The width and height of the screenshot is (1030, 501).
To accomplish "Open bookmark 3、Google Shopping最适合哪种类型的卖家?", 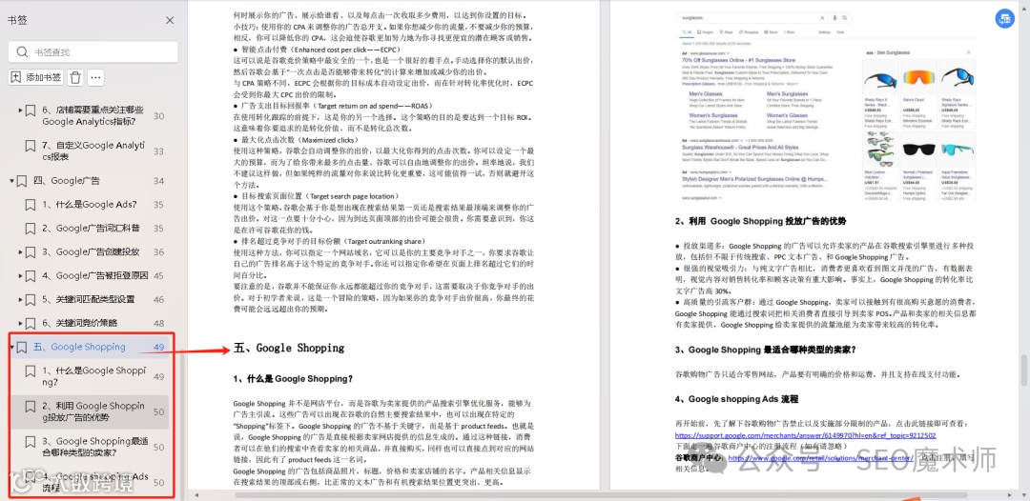I will click(x=93, y=448).
